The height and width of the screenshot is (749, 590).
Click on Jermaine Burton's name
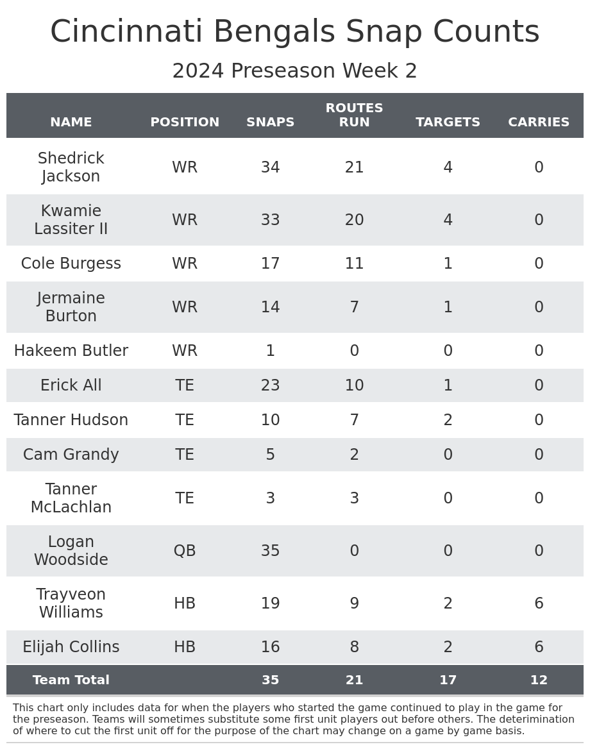point(71,308)
